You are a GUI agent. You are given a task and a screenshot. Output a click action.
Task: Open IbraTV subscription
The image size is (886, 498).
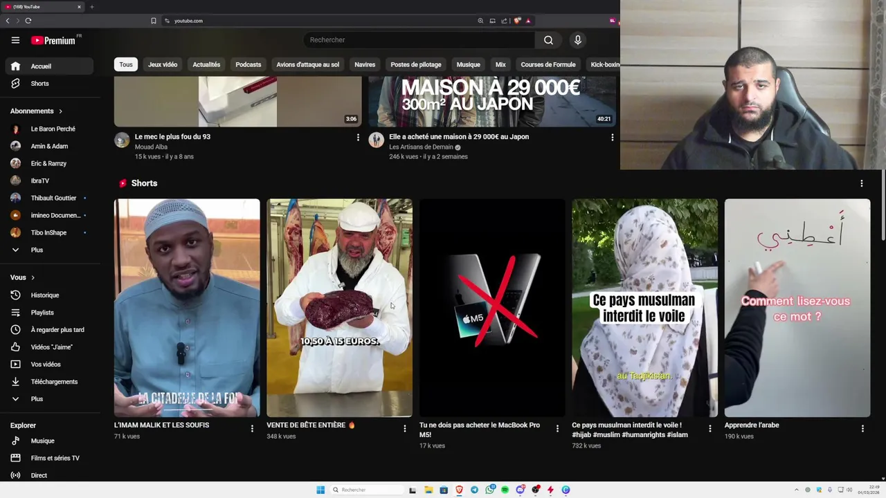48,181
